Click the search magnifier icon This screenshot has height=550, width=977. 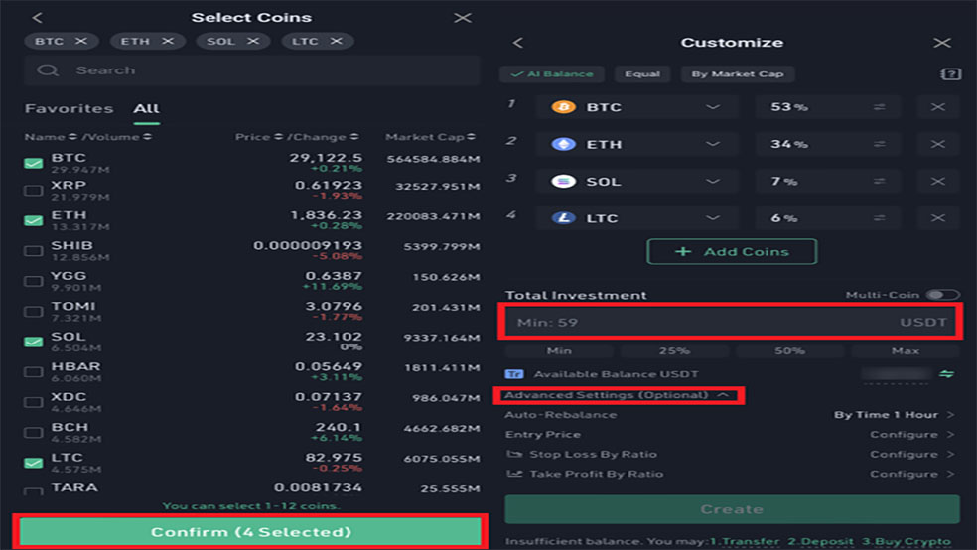[48, 69]
